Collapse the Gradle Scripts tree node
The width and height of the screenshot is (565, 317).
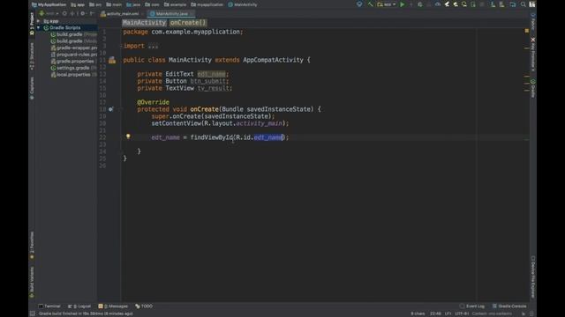pyautogui.click(x=39, y=27)
